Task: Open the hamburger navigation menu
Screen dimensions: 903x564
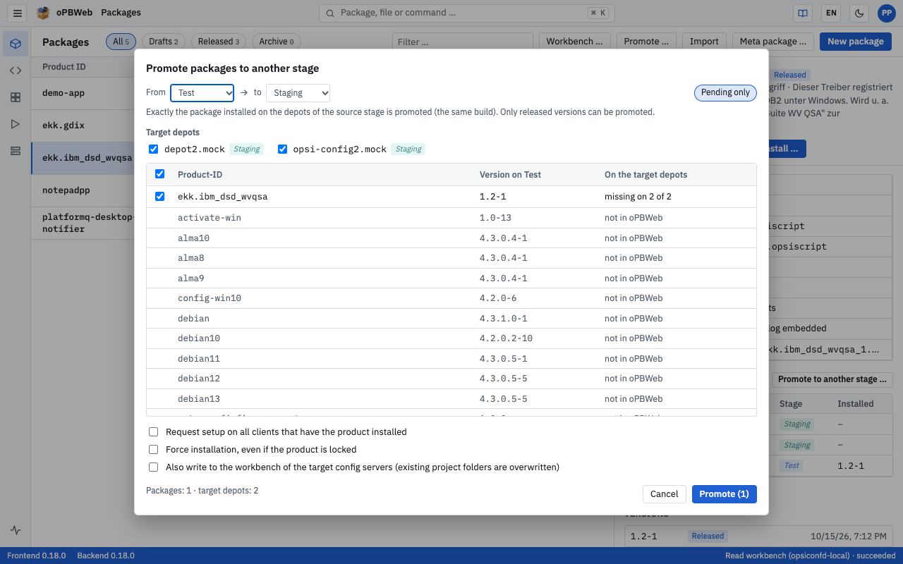Action: pos(18,13)
